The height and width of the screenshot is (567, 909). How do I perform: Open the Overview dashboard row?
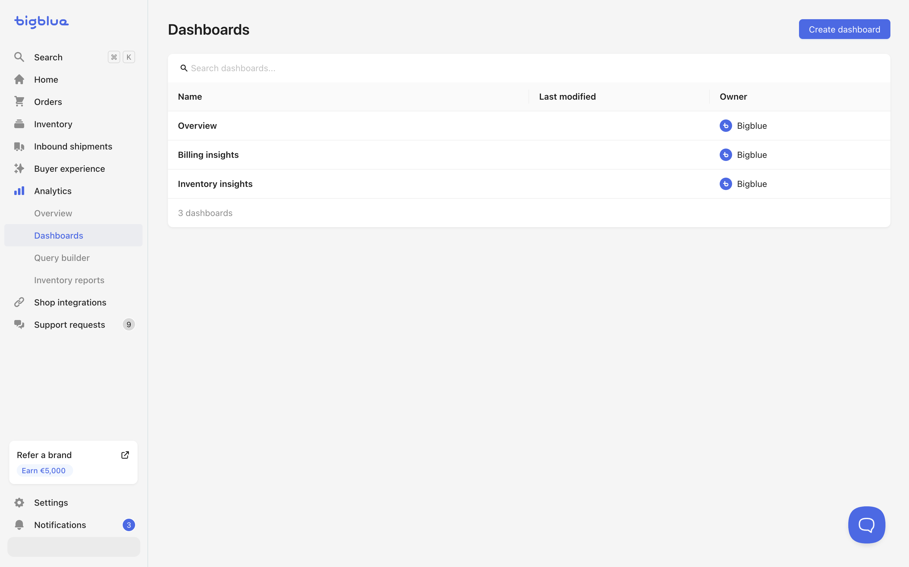pyautogui.click(x=529, y=126)
